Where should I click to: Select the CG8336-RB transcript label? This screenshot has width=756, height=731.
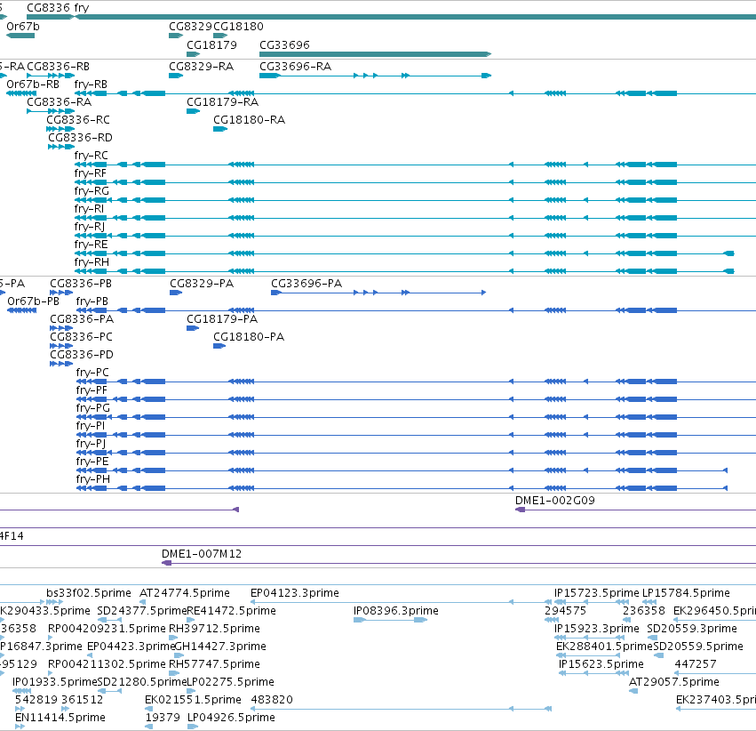[x=58, y=67]
